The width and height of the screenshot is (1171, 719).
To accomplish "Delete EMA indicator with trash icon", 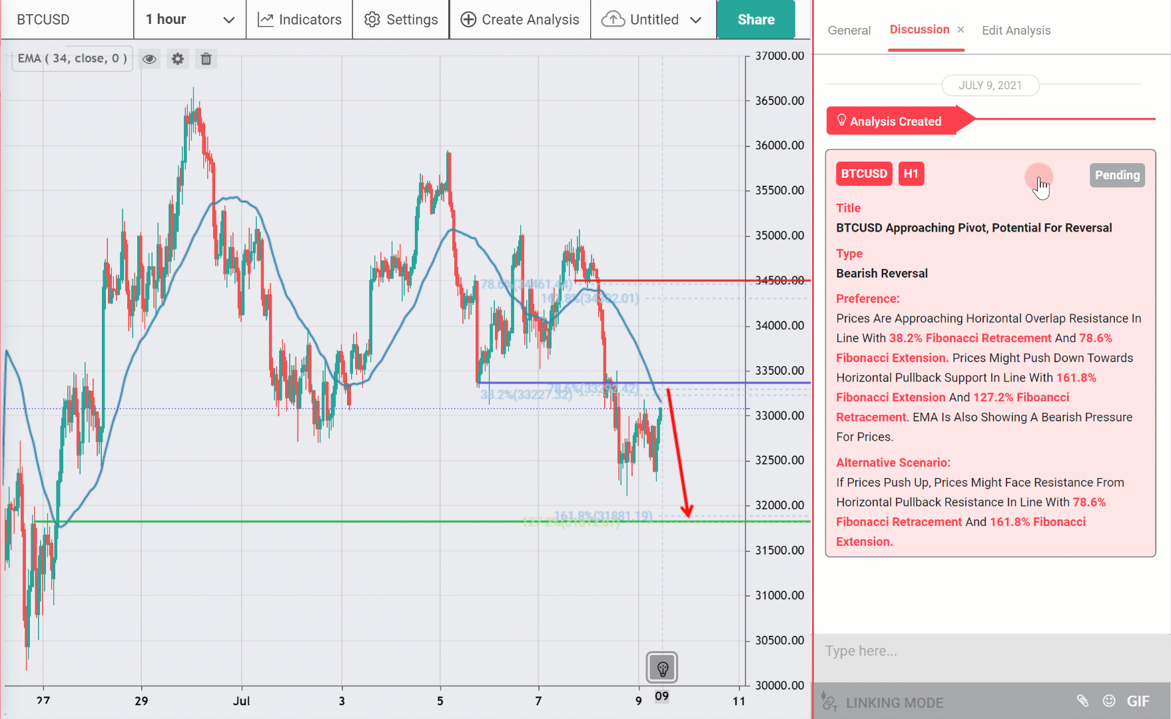I will [206, 59].
